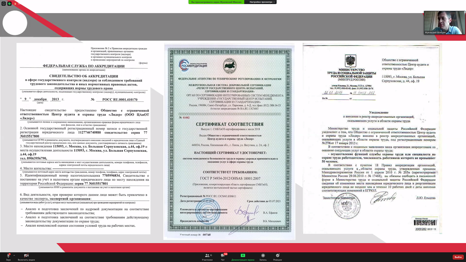This screenshot has height=262, width=466.
Task: Click the green screen-viewing notification banner
Action: pos(216,2)
